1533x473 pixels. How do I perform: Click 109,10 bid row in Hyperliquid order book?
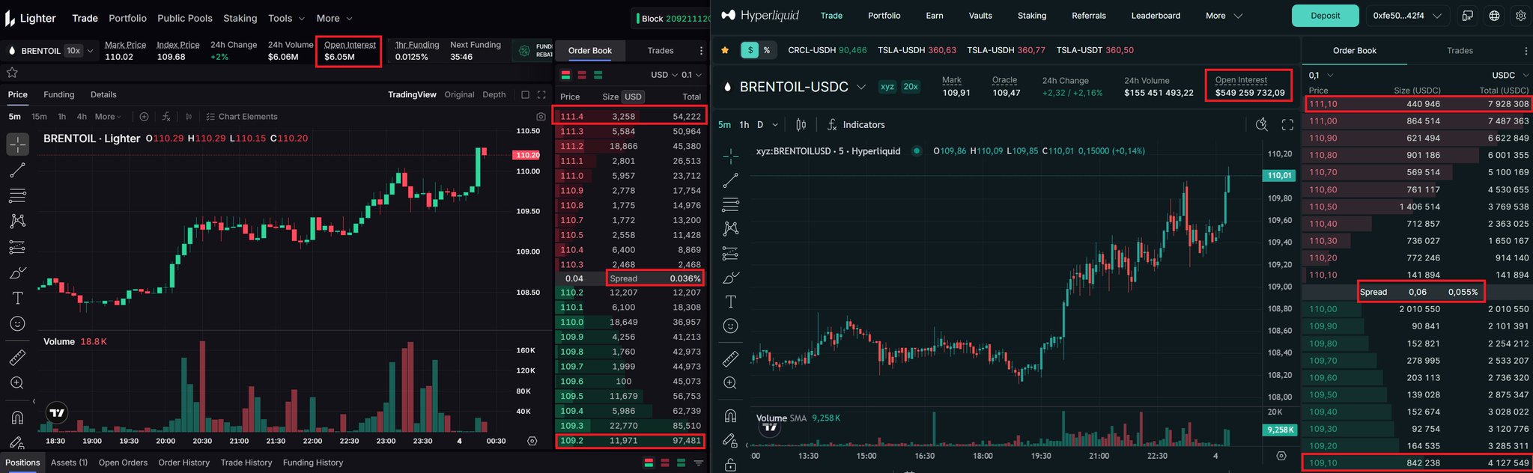tap(1417, 463)
